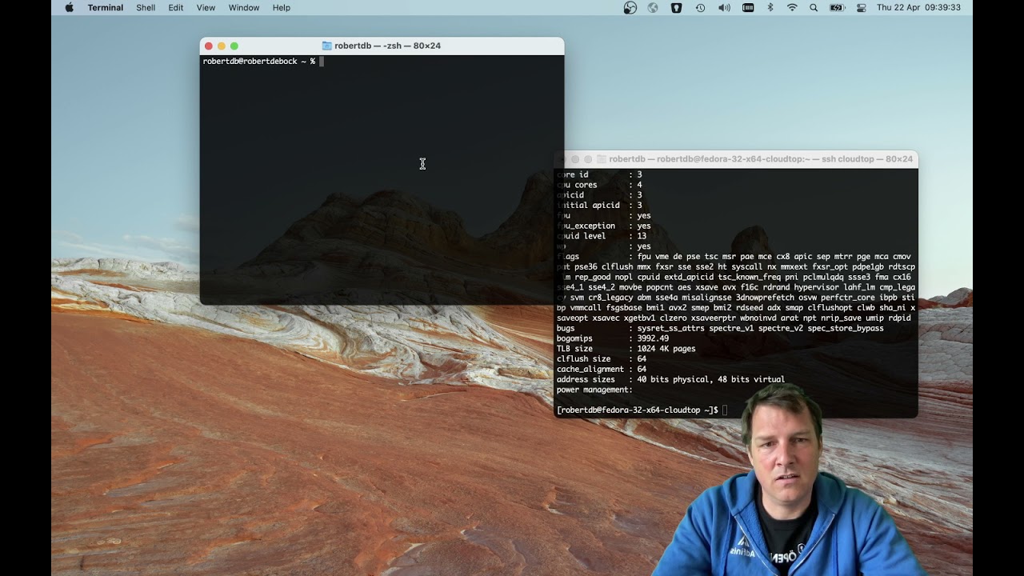The image size is (1024, 576).
Task: Close the robertdb zsh Terminal window
Action: click(x=209, y=46)
